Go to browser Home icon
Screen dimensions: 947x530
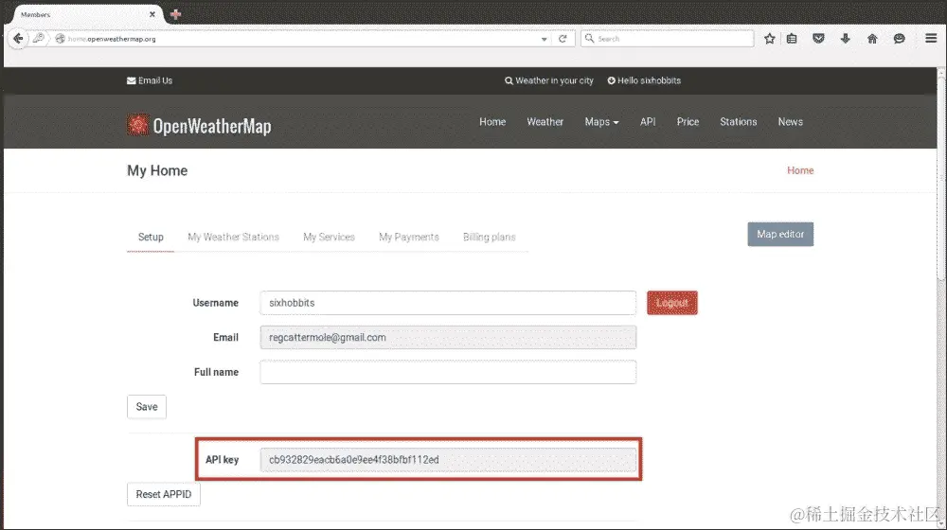[872, 39]
